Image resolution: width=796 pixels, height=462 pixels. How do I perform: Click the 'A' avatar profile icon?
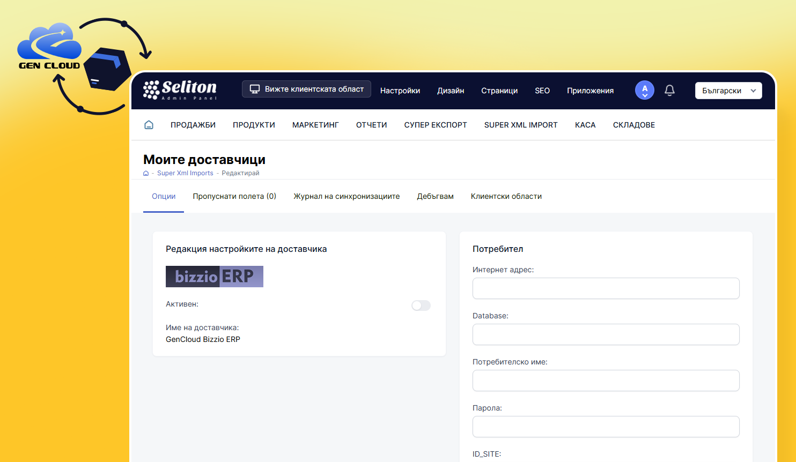[644, 87]
